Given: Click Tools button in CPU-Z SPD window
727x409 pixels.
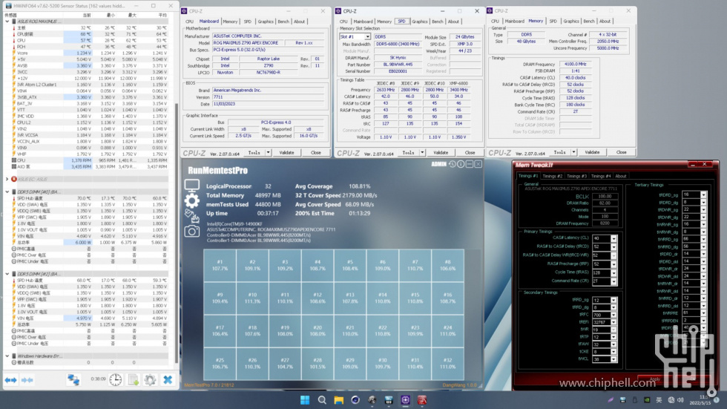Looking at the screenshot, I should tap(409, 153).
